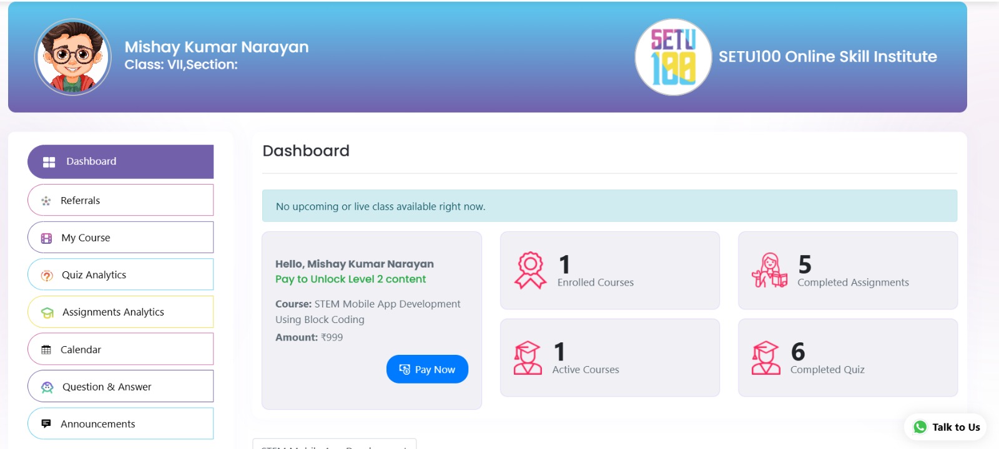Select the Active Courses stat card
Screen dimensions: 999x449
(x=609, y=358)
